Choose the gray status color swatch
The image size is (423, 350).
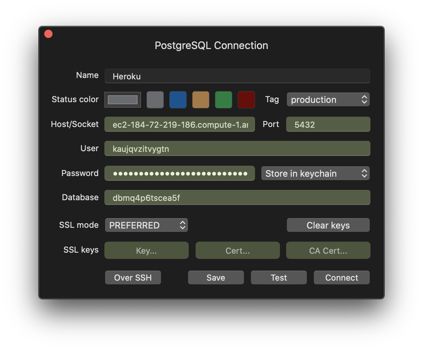click(x=155, y=99)
